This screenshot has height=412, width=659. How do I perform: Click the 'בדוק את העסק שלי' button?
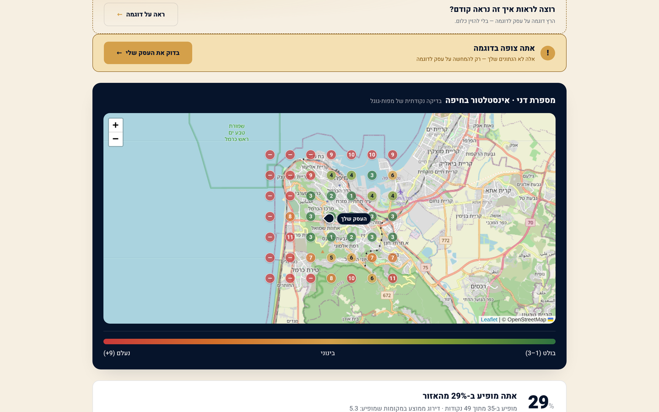click(148, 53)
